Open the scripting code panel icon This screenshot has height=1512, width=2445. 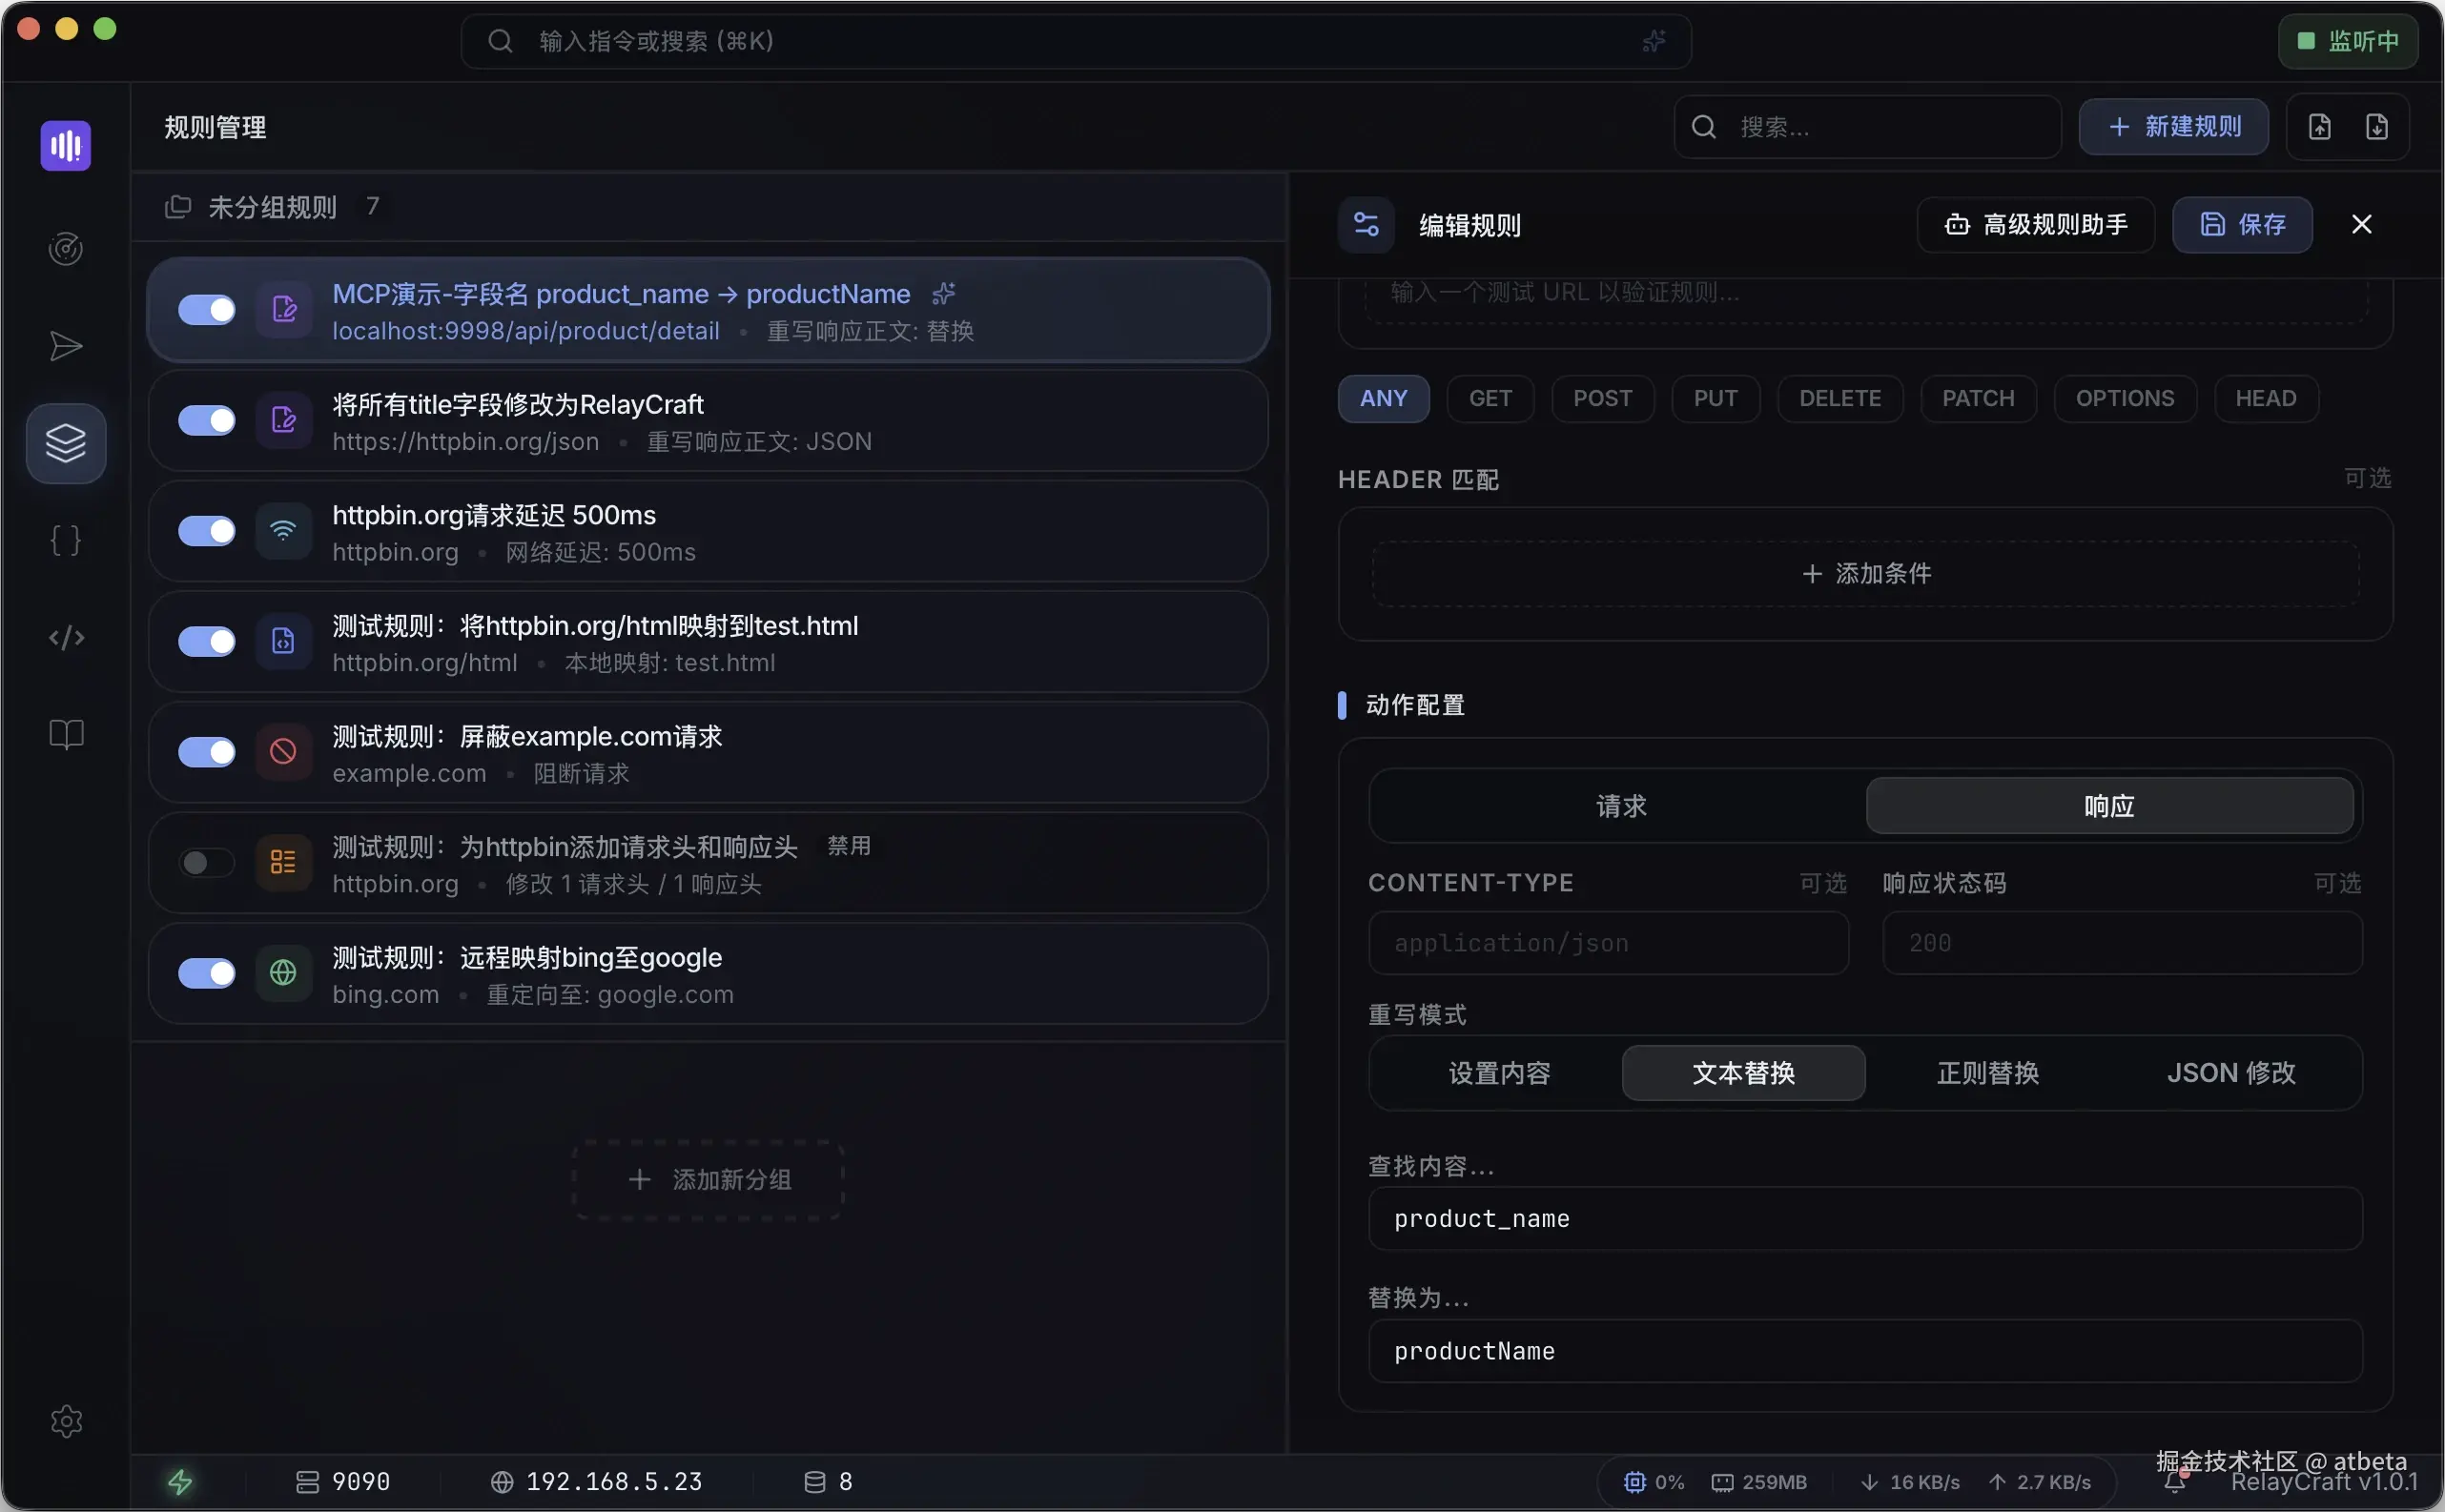tap(65, 637)
